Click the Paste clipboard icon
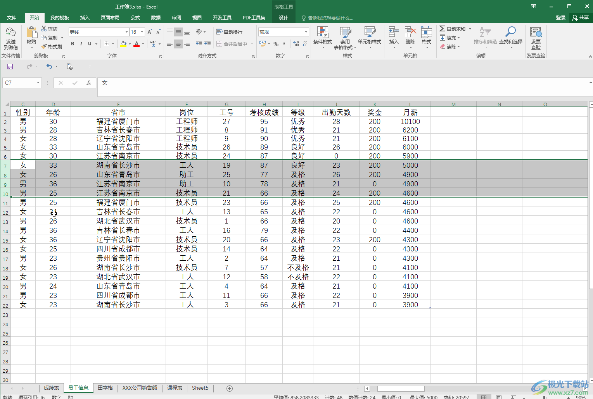593x399 pixels. pos(31,33)
